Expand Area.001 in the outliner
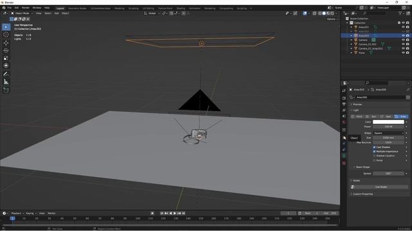 (351, 27)
